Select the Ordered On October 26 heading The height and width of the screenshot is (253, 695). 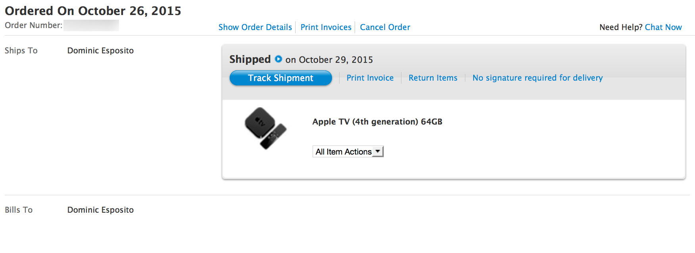coord(93,11)
